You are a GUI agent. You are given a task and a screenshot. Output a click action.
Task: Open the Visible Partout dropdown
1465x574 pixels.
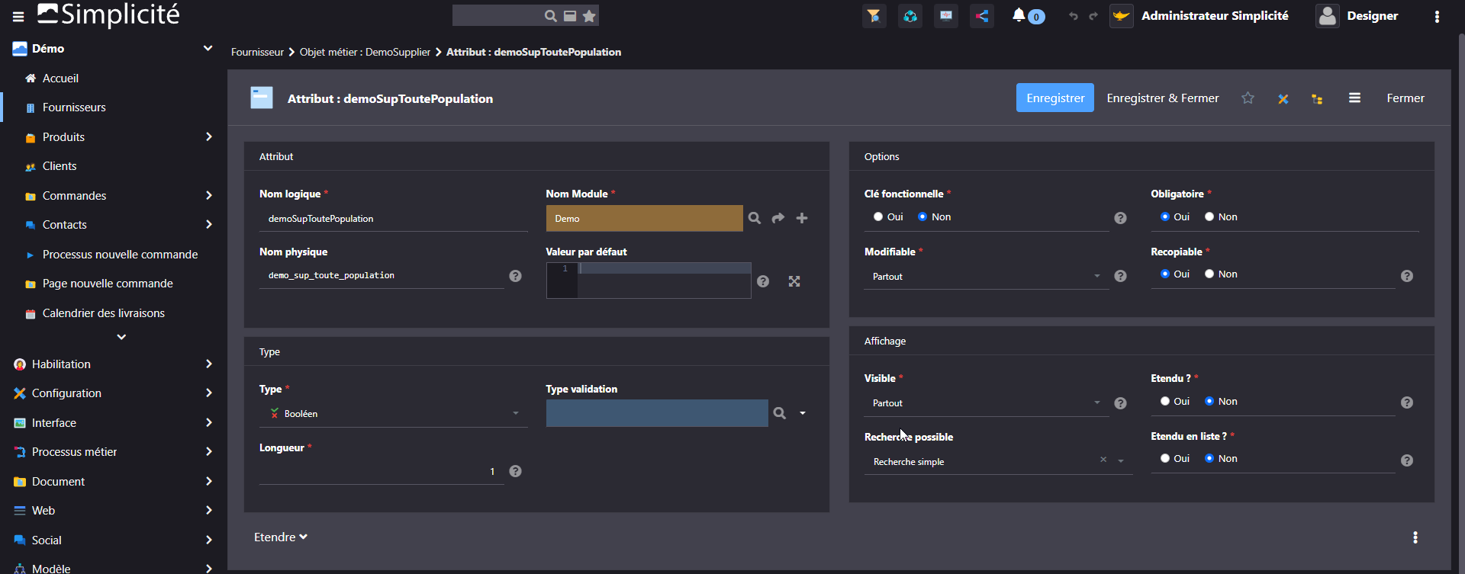tap(987, 403)
